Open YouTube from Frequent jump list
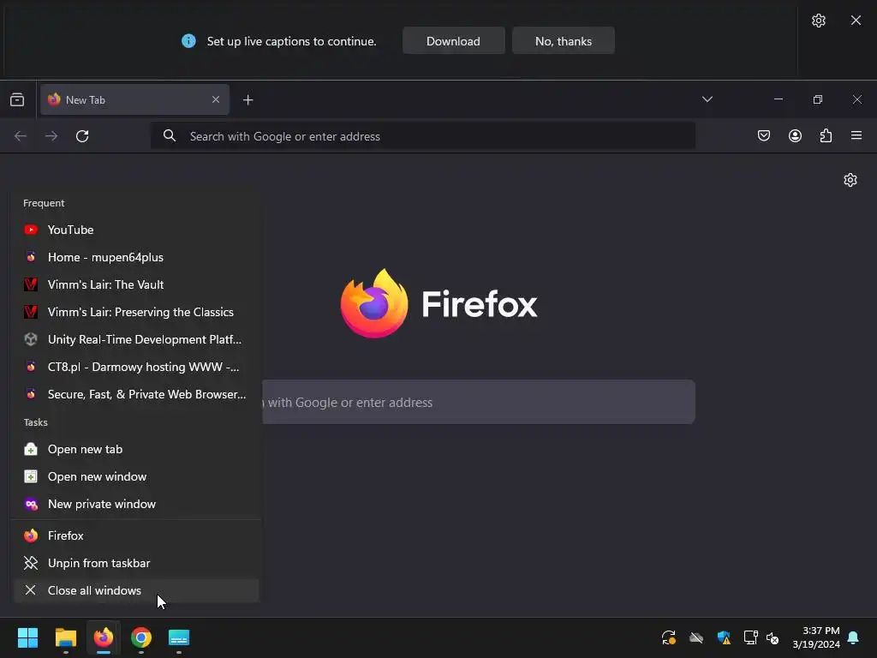Viewport: 877px width, 658px height. click(136, 230)
